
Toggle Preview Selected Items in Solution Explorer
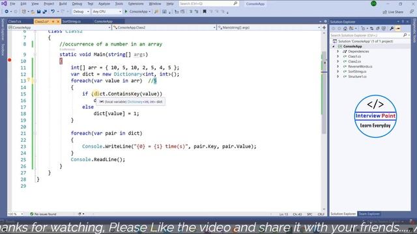coord(398,29)
